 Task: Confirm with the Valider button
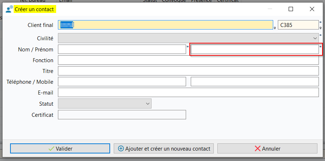click(60, 148)
